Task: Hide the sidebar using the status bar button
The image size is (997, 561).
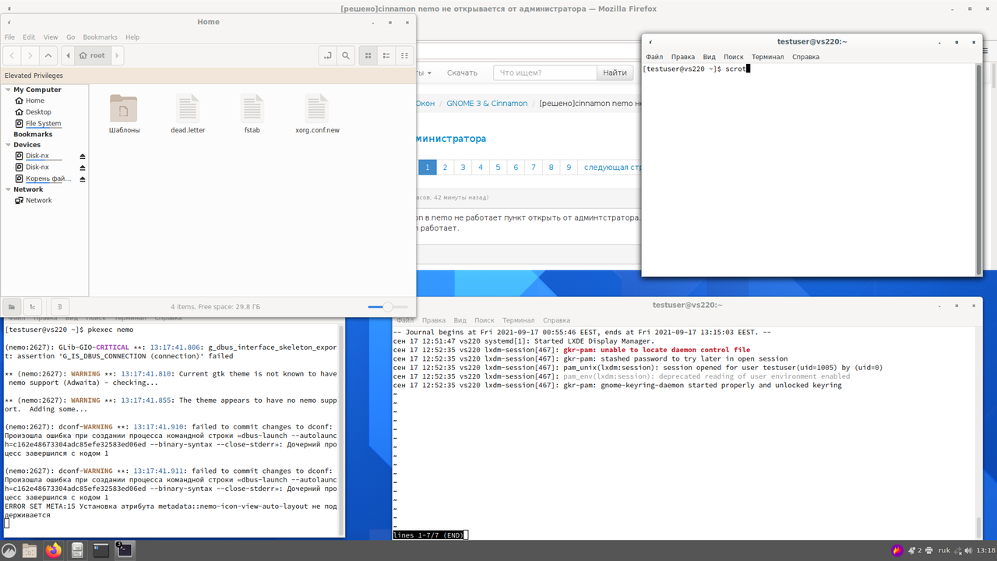Action: 60,307
